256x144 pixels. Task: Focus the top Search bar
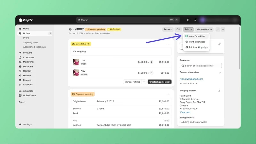click(x=128, y=20)
